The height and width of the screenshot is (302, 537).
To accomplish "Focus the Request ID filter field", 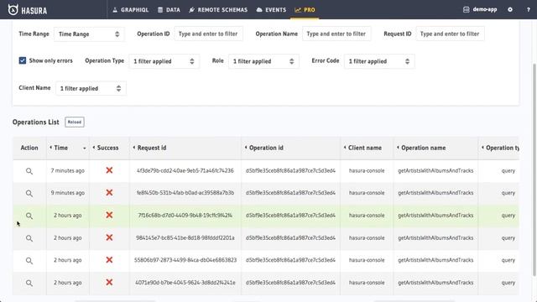I will (x=450, y=34).
